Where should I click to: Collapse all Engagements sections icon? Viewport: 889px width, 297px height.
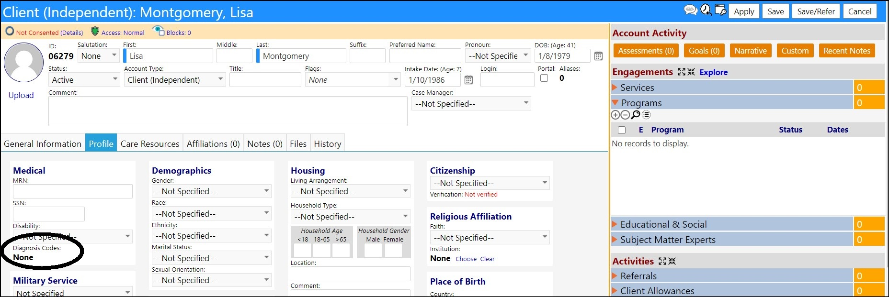click(x=691, y=72)
